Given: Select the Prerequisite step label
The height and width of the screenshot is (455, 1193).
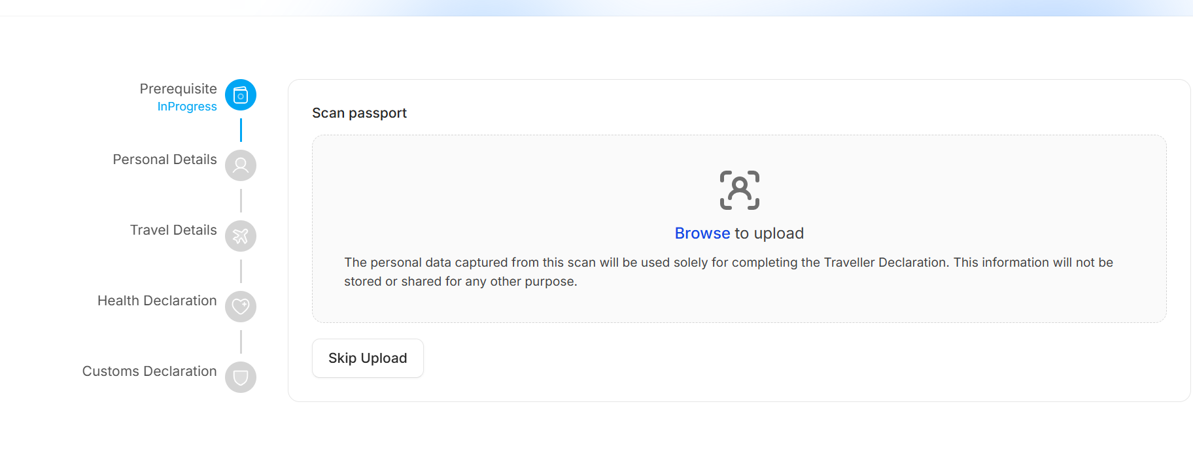Looking at the screenshot, I should pyautogui.click(x=178, y=89).
